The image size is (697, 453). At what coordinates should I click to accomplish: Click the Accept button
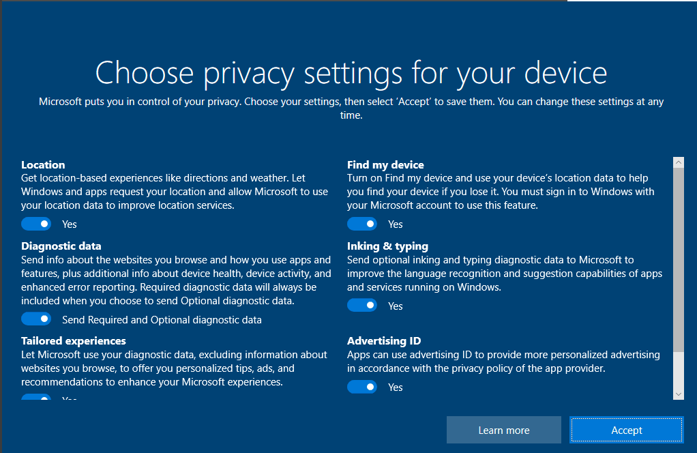[626, 430]
